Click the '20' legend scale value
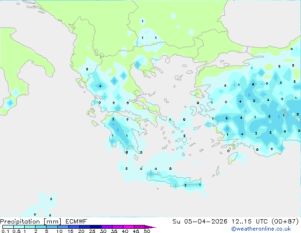 click(x=81, y=231)
